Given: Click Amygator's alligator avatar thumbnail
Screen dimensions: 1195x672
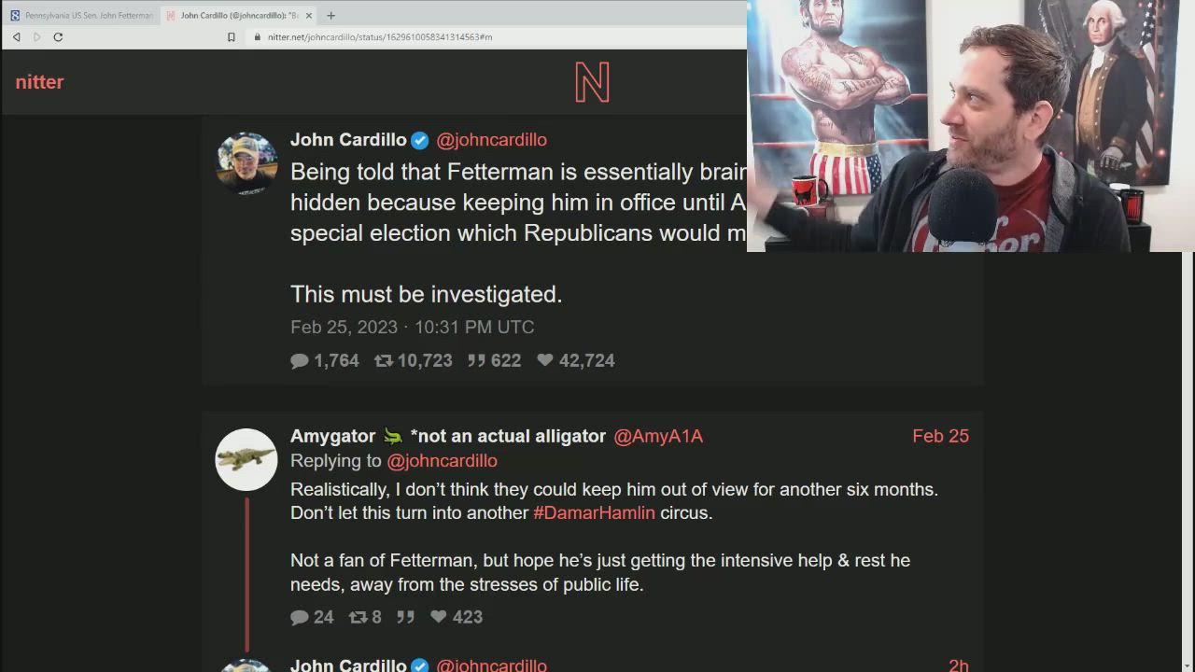Looking at the screenshot, I should (246, 459).
